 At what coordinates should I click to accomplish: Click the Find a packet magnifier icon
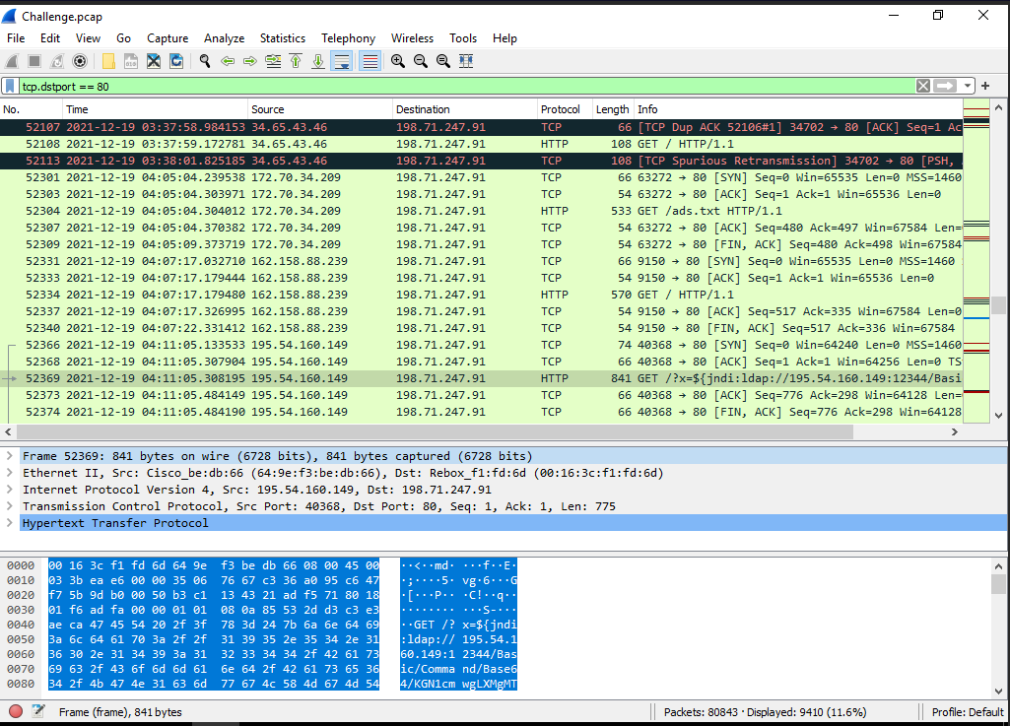coord(205,61)
